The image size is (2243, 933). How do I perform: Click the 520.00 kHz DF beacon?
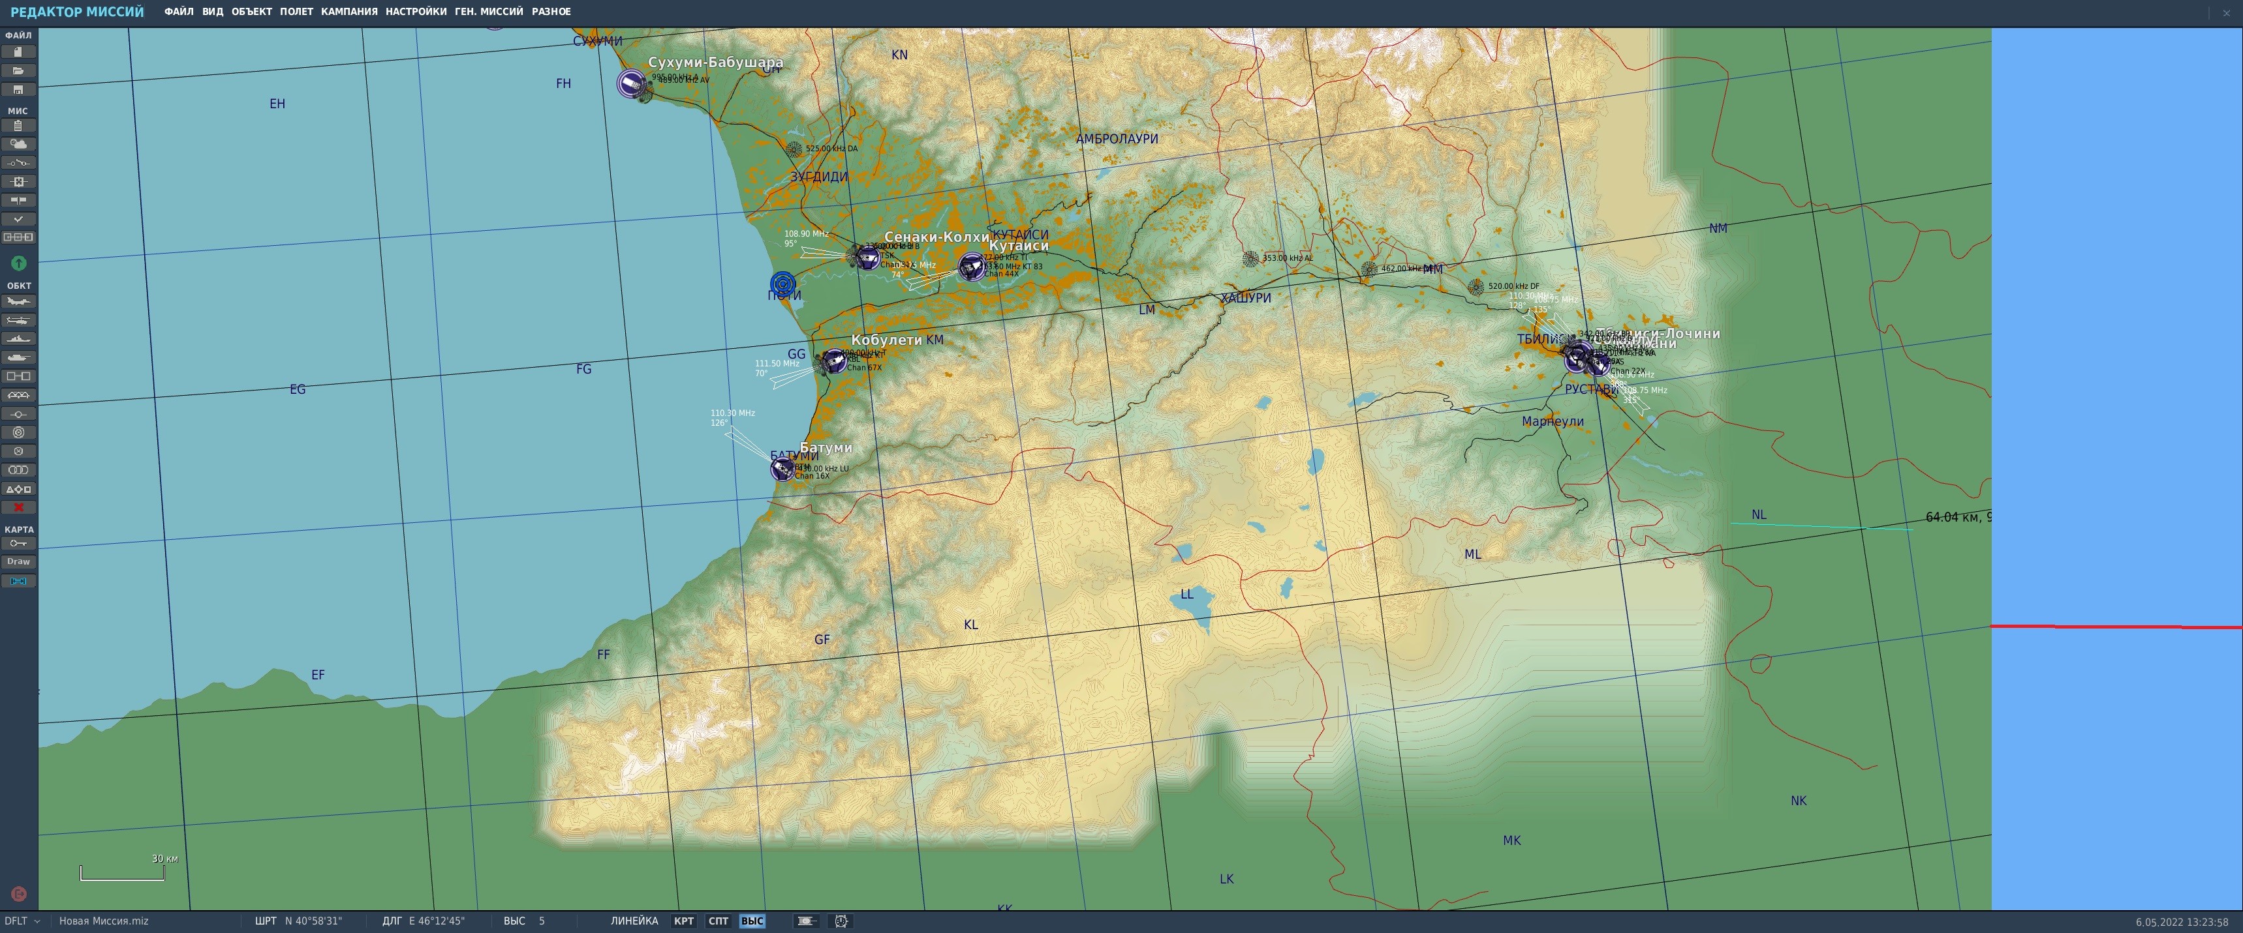tap(1476, 287)
